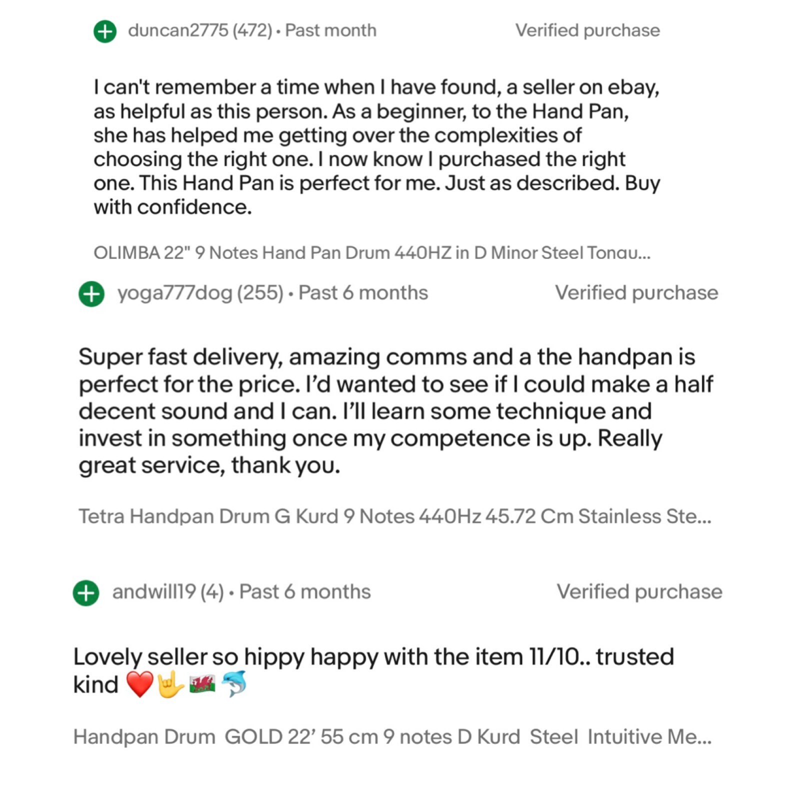Click Verified purchase on andwill19's review
The height and width of the screenshot is (800, 800).
[639, 592]
